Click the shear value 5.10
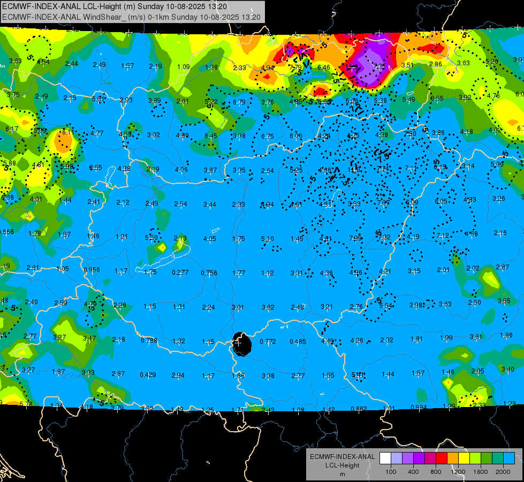Screen dimensions: 524x482 pos(267,238)
